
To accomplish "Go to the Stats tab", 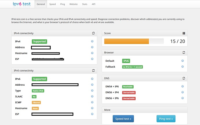I will pos(84,4).
